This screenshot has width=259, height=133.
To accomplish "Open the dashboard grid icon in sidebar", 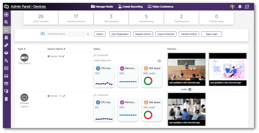I will pyautogui.click(x=6, y=15).
